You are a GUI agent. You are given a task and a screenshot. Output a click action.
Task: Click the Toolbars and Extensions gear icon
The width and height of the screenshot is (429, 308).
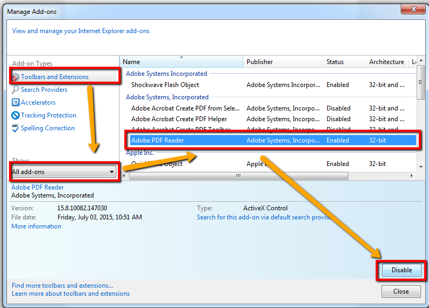click(x=16, y=77)
